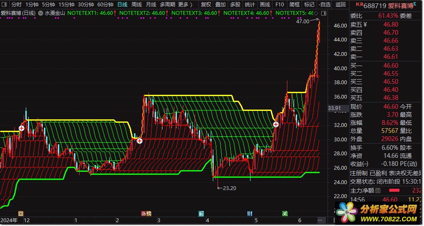Select the 日线 daily chart tab
The image size is (424, 226).
(x=122, y=5)
